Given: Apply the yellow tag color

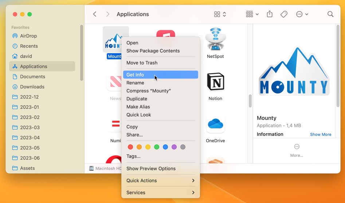Looking at the screenshot, I should pos(148,147).
